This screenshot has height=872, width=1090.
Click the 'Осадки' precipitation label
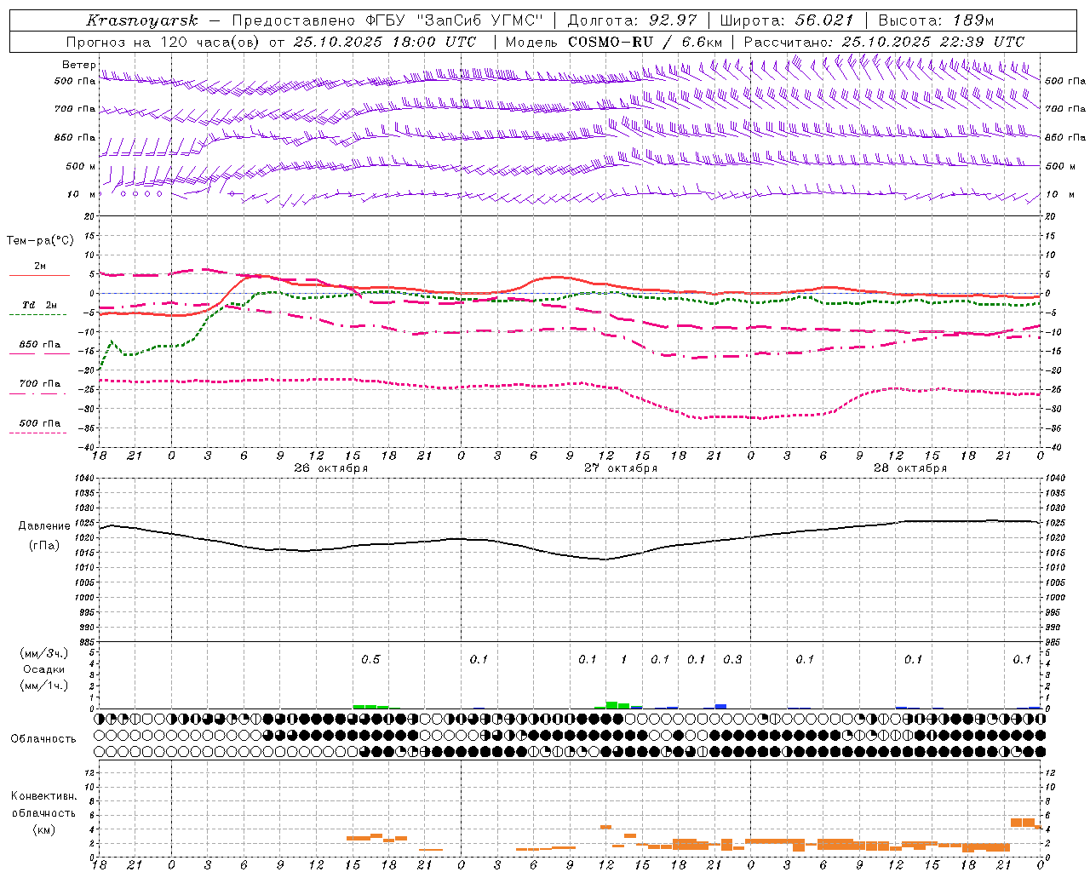(x=44, y=669)
